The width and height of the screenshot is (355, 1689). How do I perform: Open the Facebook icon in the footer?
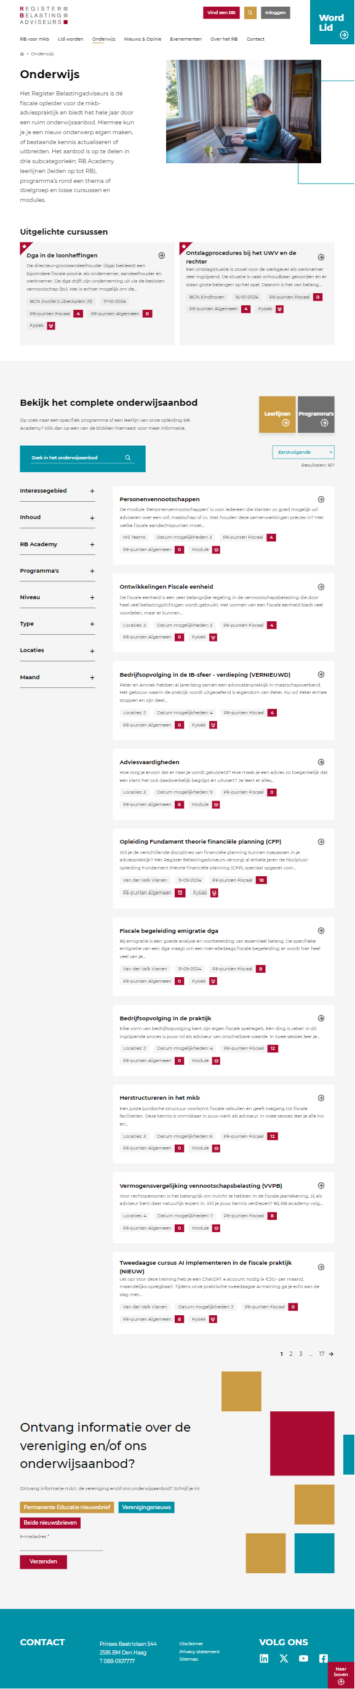pos(324,1659)
